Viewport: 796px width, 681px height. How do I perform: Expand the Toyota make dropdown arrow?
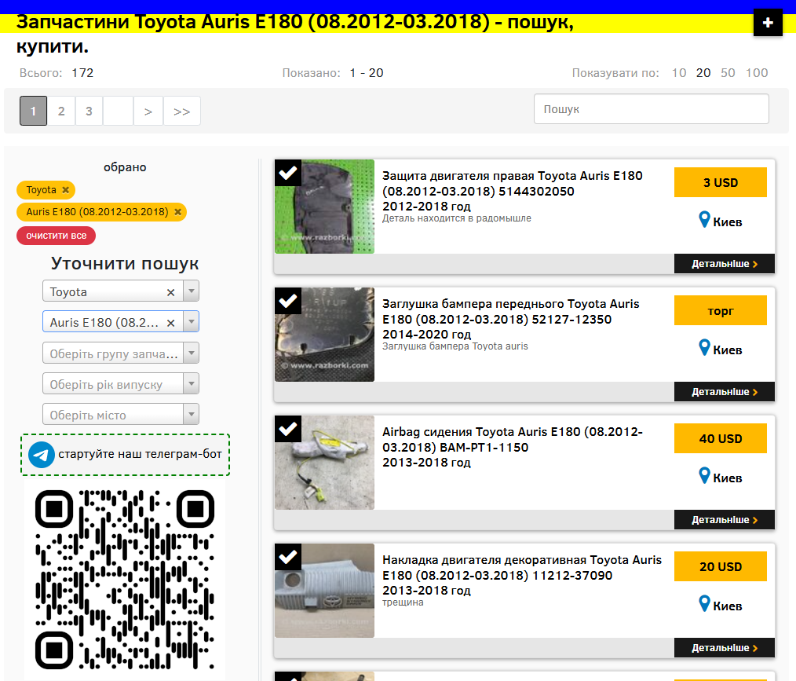[x=192, y=291]
